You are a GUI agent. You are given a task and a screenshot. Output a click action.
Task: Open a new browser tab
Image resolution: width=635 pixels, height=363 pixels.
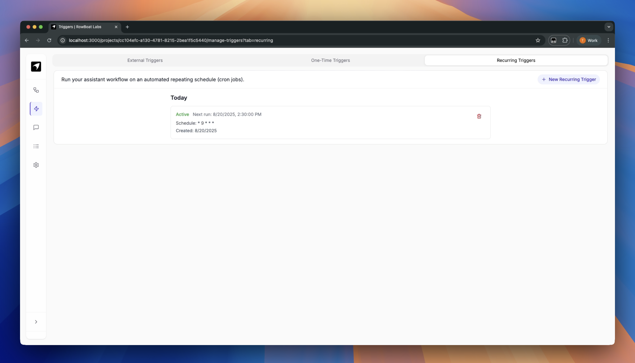pyautogui.click(x=127, y=27)
